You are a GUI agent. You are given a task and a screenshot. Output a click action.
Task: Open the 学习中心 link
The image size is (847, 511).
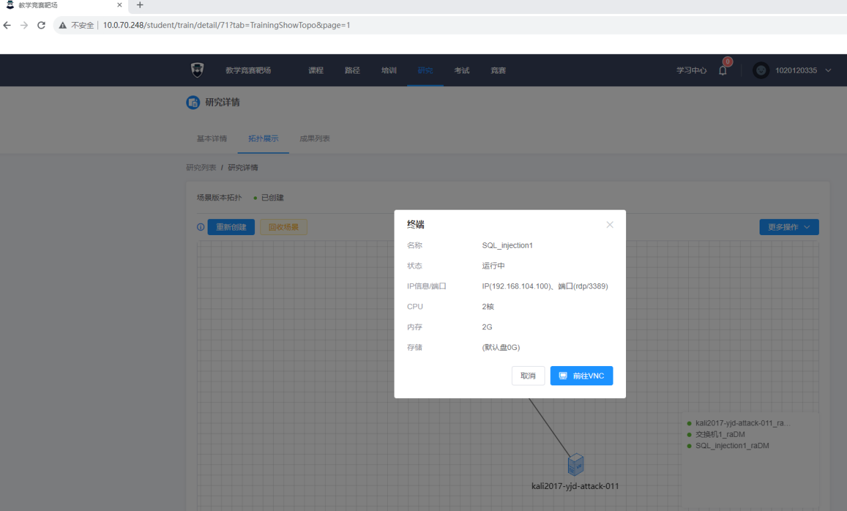[691, 70]
